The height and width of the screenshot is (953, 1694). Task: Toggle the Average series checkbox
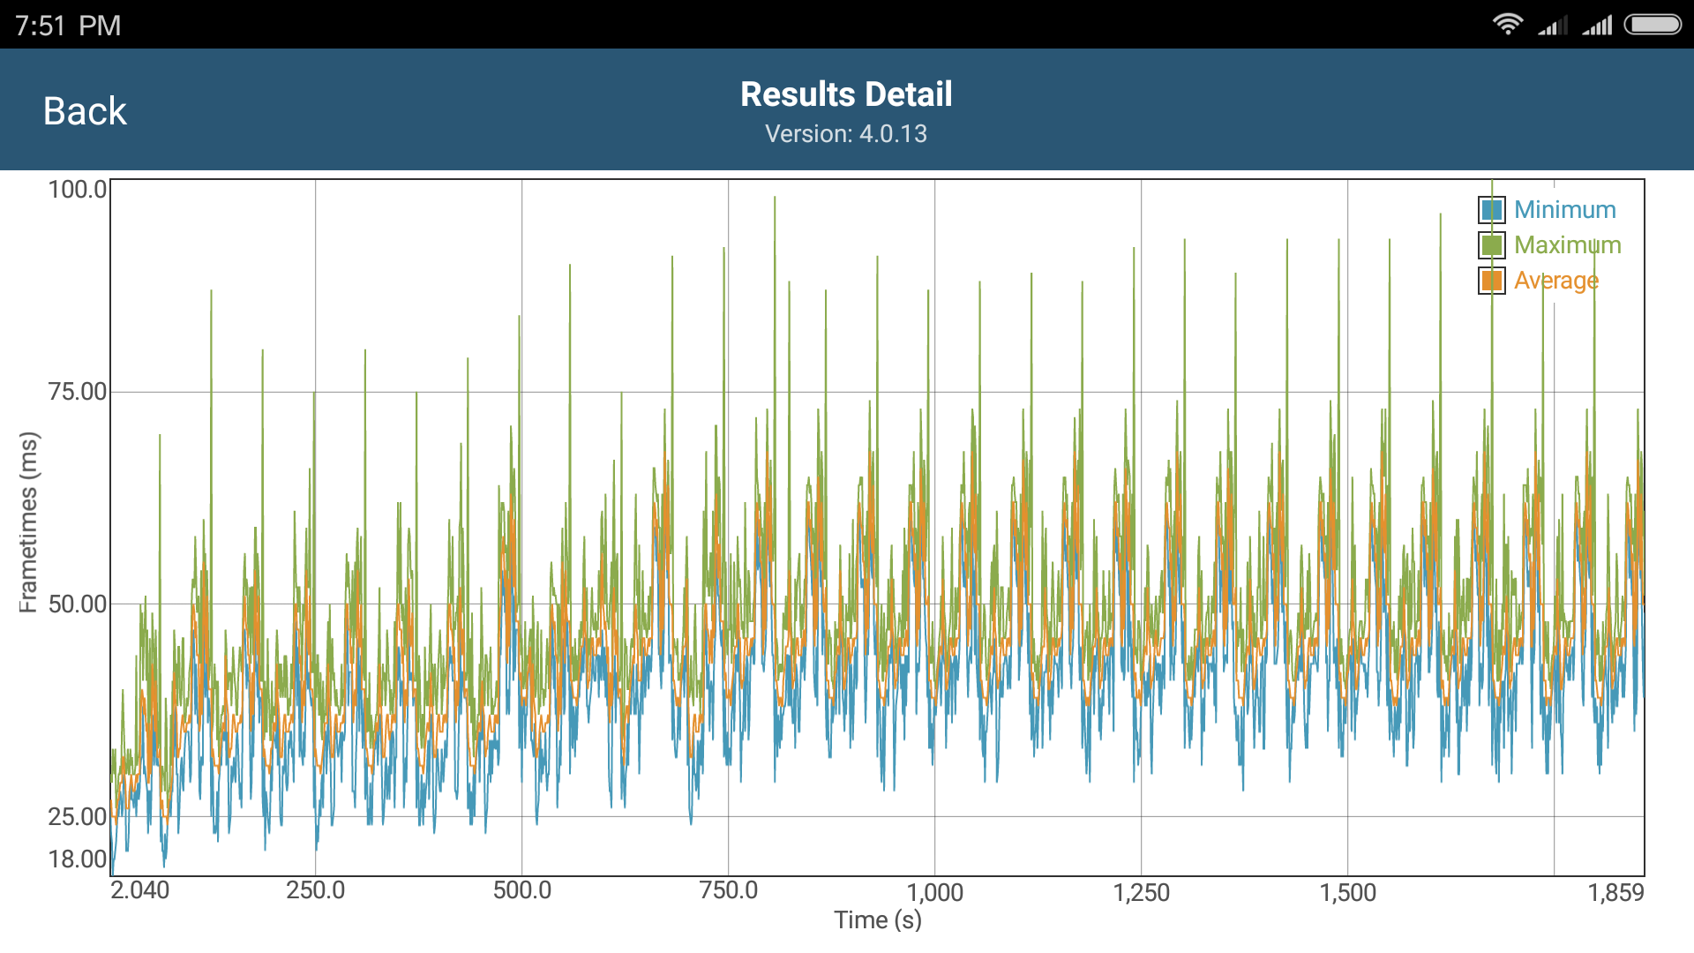[x=1491, y=281]
